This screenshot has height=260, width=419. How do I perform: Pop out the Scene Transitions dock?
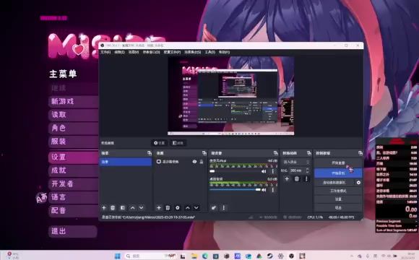click(x=309, y=153)
